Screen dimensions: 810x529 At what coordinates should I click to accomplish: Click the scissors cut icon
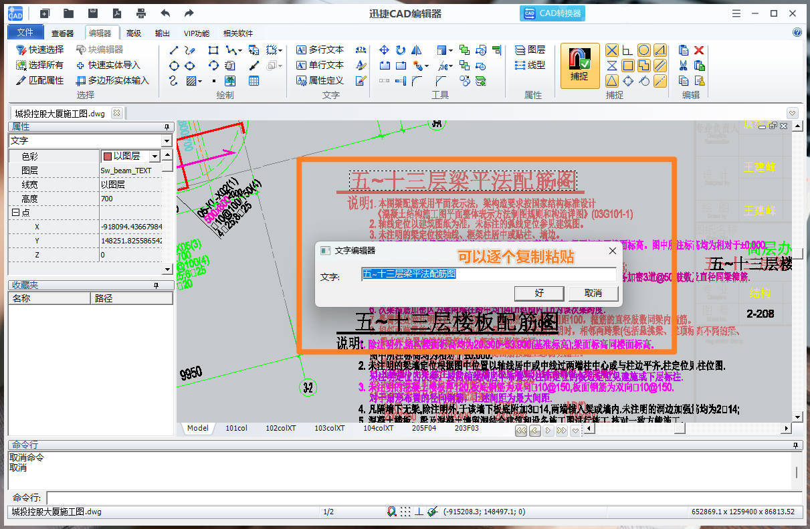click(x=683, y=66)
